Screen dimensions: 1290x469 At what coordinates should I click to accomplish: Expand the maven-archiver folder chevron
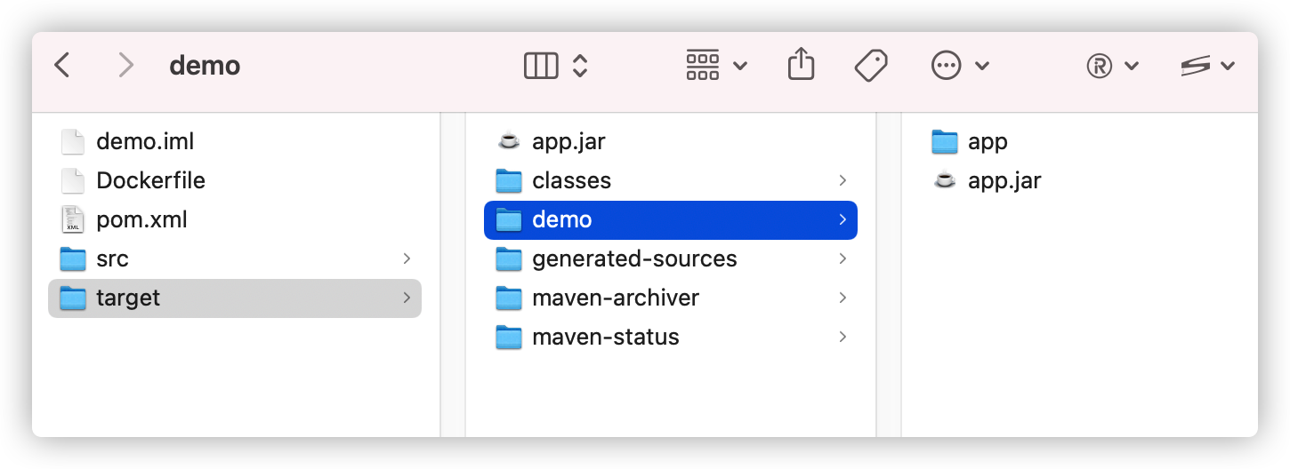point(842,298)
